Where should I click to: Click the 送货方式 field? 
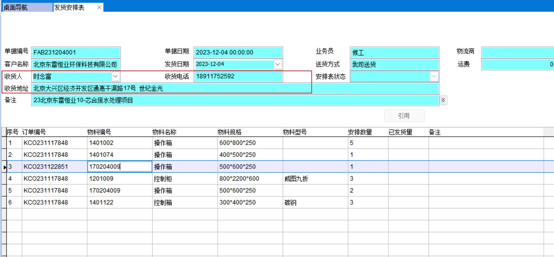pyautogui.click(x=394, y=64)
